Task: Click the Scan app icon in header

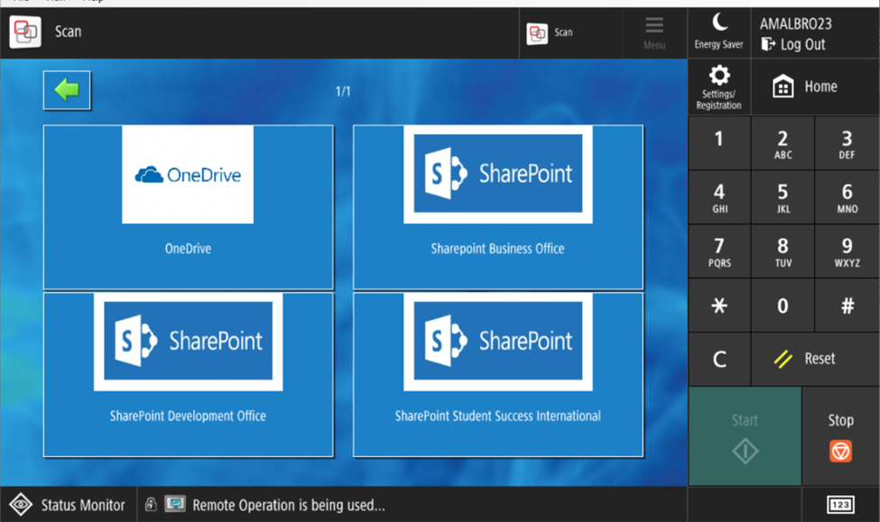Action: (25, 32)
